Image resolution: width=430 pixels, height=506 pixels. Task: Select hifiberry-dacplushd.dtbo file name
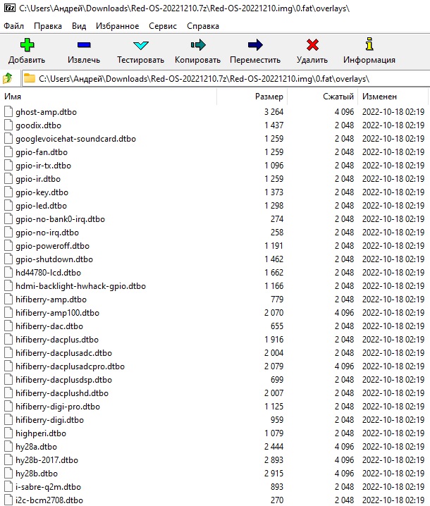click(62, 393)
